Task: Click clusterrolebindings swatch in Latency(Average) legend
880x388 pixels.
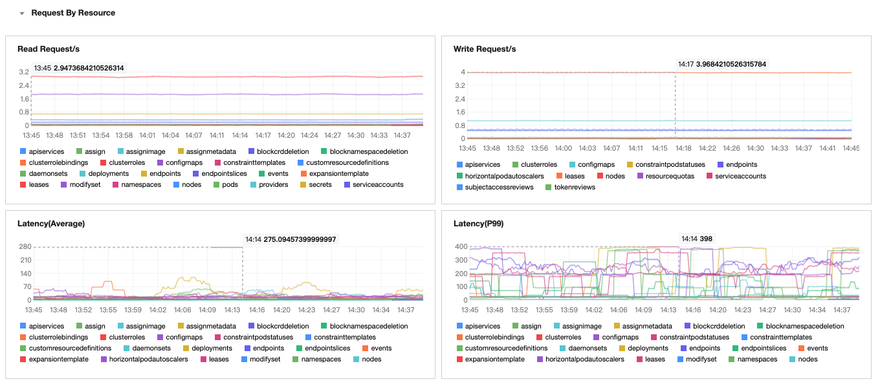Action: pyautogui.click(x=23, y=338)
